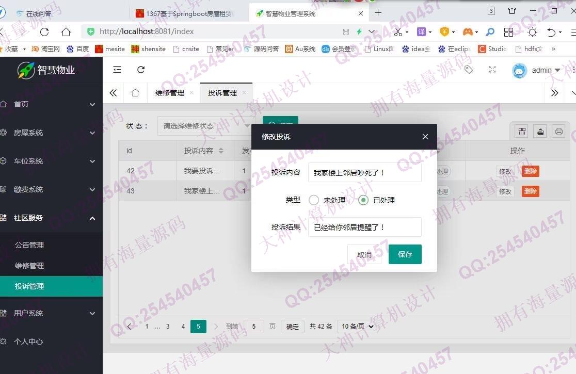The image size is (576, 374).
Task: Close the 修改投诉 dialog with X
Action: [x=425, y=137]
